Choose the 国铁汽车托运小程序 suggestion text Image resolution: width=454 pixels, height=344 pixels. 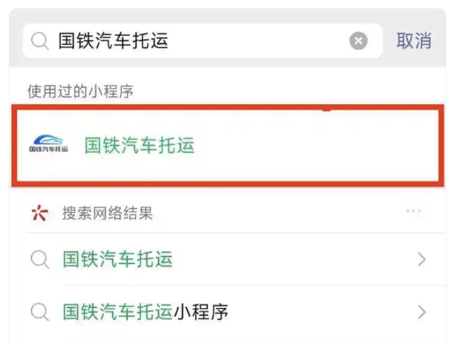(x=145, y=312)
